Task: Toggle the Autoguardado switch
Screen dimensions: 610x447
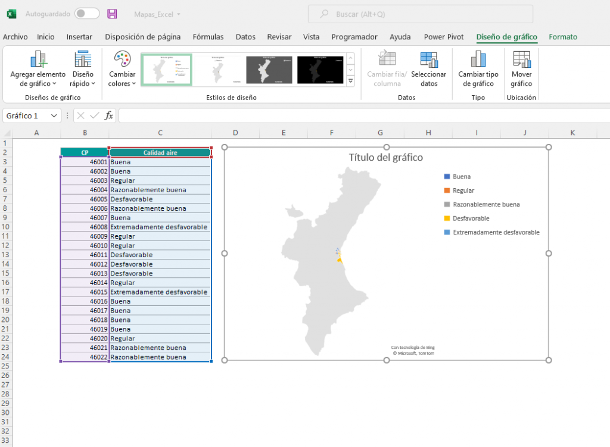Action: (87, 14)
